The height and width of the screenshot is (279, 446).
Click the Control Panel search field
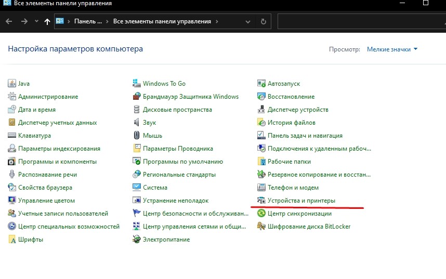[x=361, y=21]
